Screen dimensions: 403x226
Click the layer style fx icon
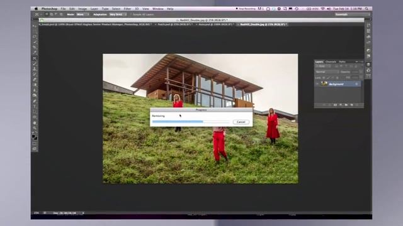[x=329, y=105]
